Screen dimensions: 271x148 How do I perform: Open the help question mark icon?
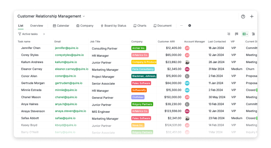pos(243,17)
